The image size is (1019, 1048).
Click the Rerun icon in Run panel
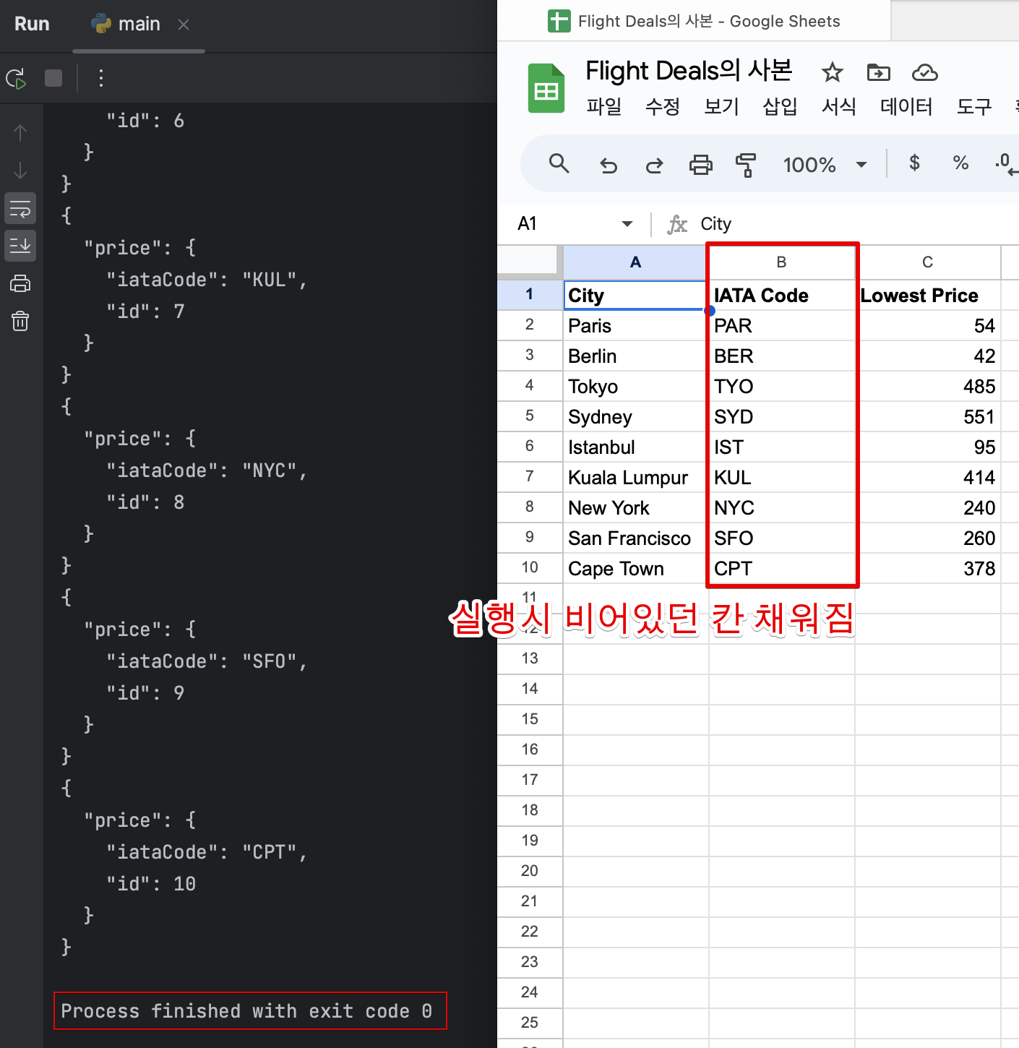pos(16,78)
